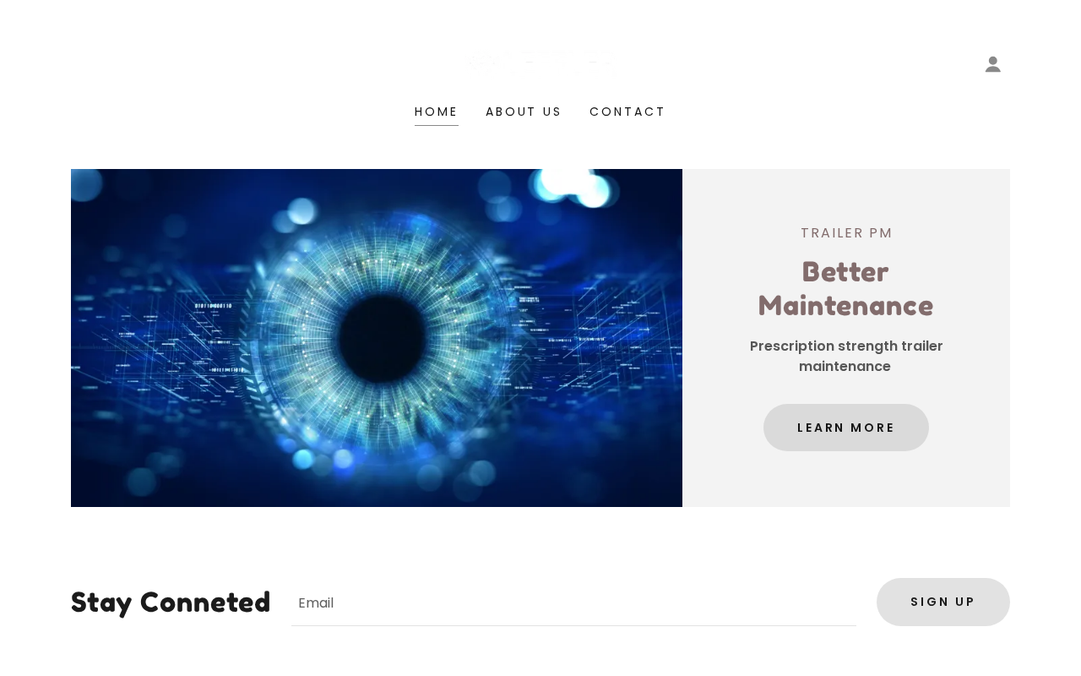The image size is (1081, 676).
Task: Click the Stay Conneted heading
Action: [x=171, y=602]
